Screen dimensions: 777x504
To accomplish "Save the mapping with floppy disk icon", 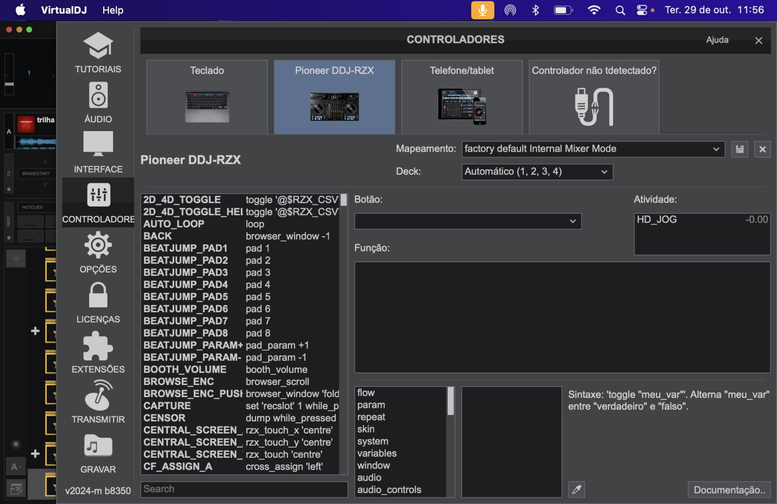I will [740, 149].
